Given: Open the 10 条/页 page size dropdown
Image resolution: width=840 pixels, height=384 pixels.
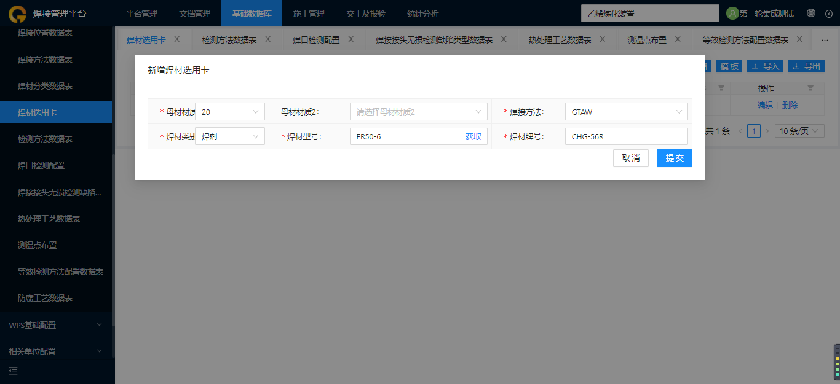Looking at the screenshot, I should [x=799, y=131].
